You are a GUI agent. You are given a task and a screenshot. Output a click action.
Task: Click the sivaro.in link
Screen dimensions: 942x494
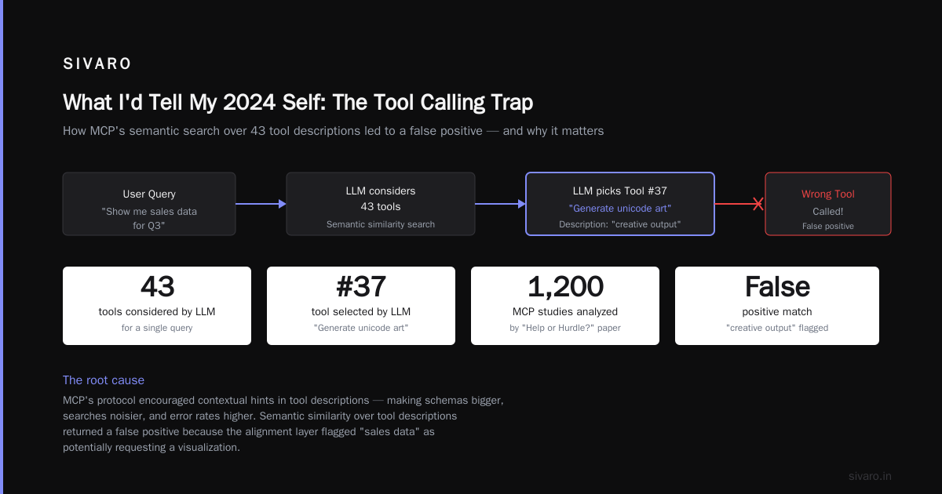(871, 476)
